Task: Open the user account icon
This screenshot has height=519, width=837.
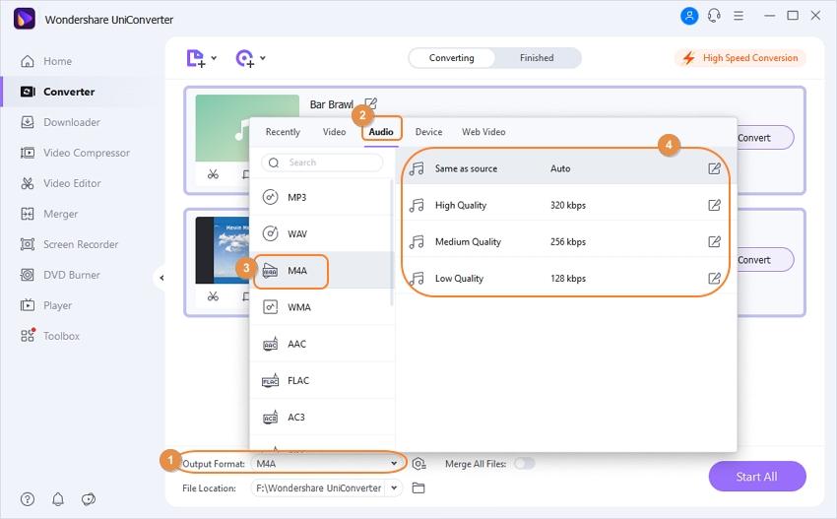Action: point(689,16)
